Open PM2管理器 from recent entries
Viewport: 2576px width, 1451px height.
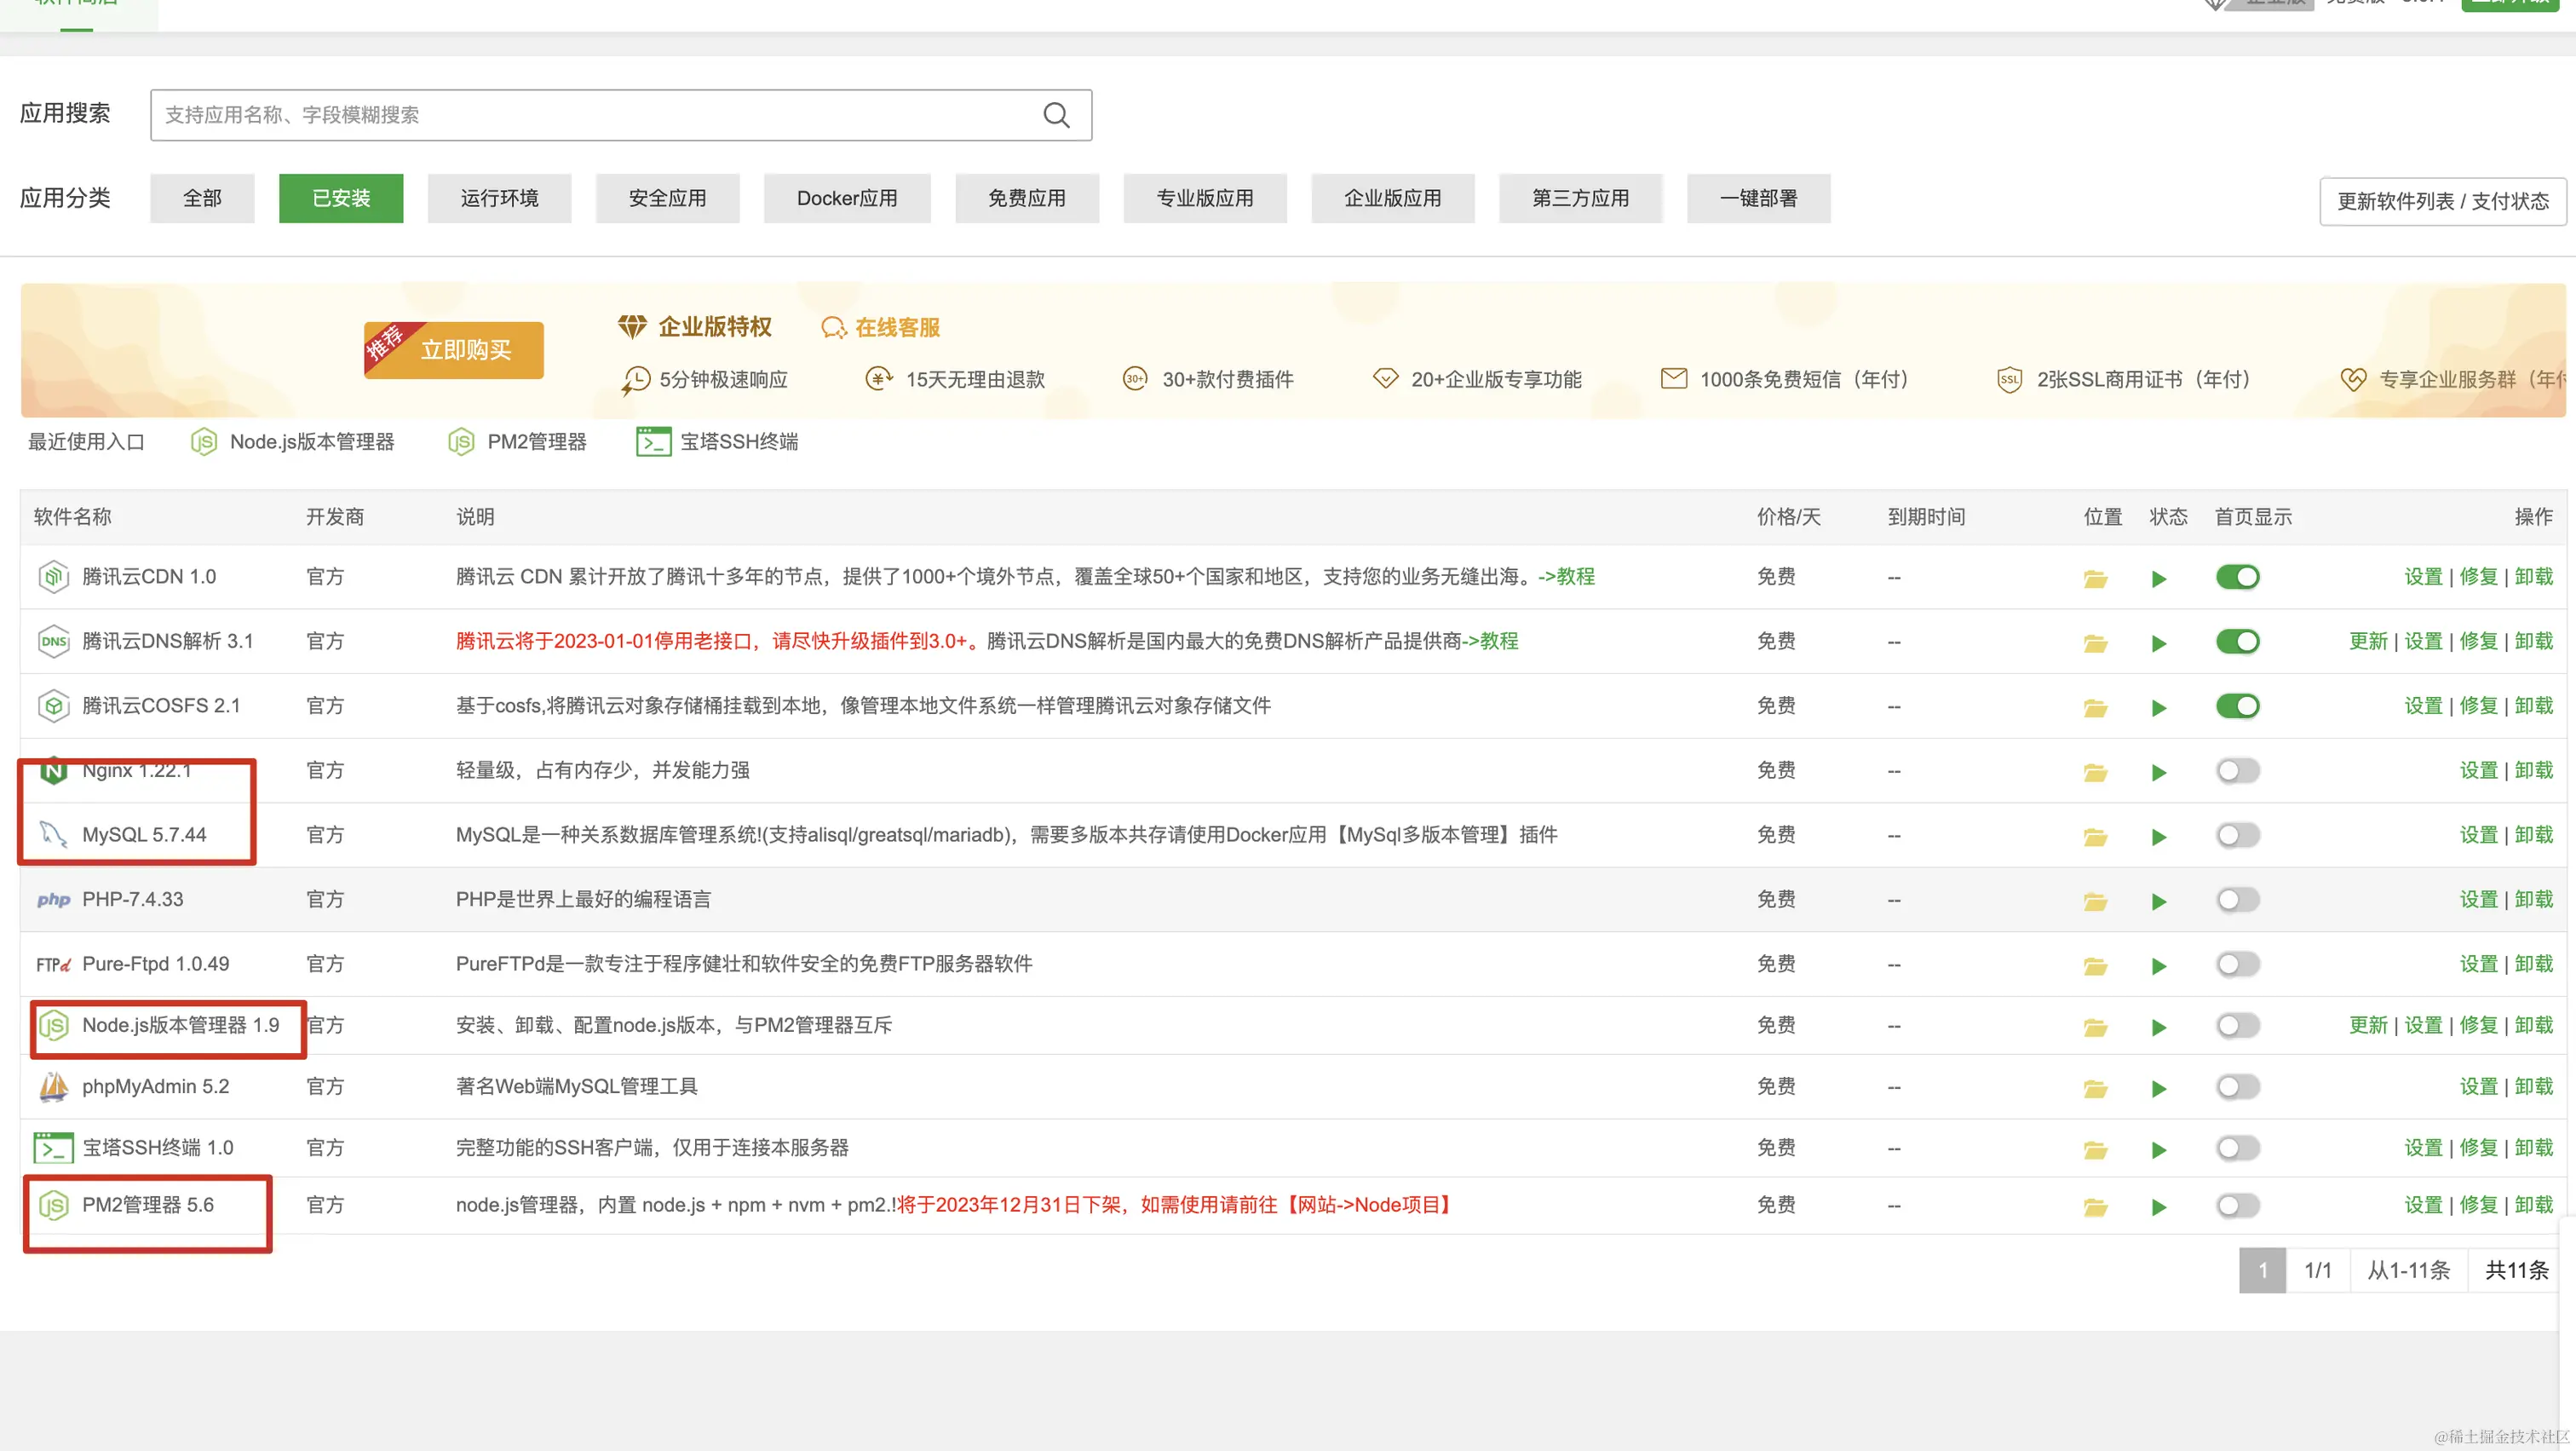[536, 442]
